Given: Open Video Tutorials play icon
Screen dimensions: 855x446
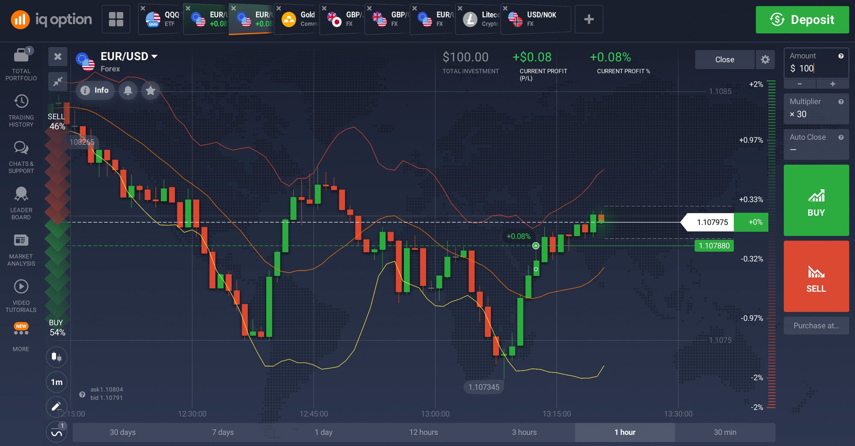Looking at the screenshot, I should 21,286.
